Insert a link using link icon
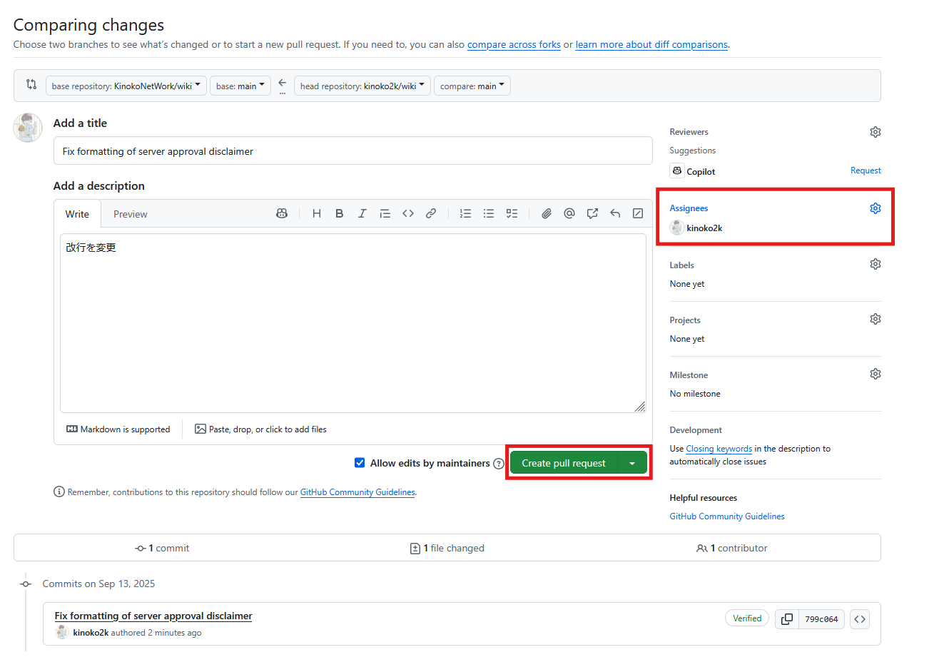Viewport: 949px width, 662px height. (x=431, y=213)
